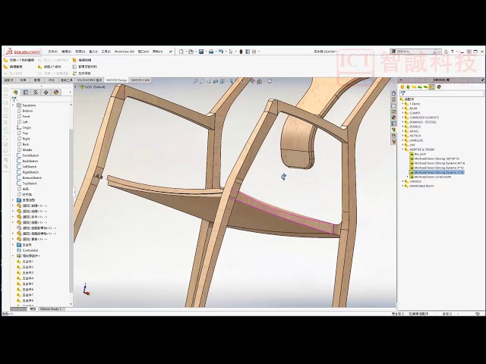Click the user login icon near search
The width and height of the screenshot is (486, 364).
coord(446,52)
